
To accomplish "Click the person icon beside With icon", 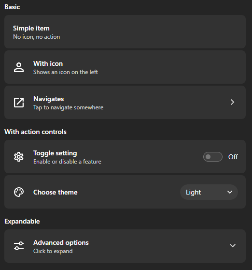I will pos(19,67).
